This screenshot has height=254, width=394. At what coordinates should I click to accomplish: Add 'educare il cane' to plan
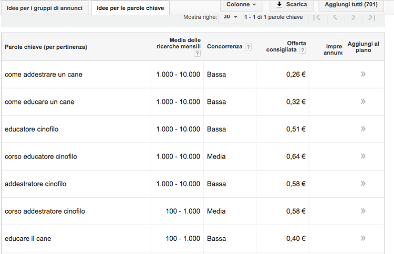point(363,238)
